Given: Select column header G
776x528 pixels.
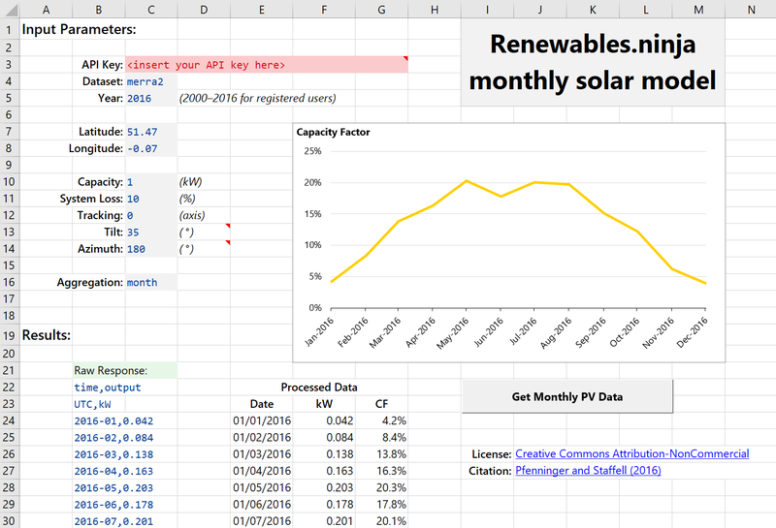Looking at the screenshot, I should [381, 9].
